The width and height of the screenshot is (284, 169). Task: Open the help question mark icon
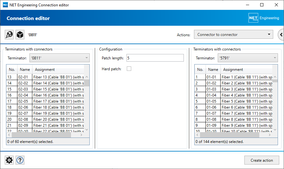(20, 160)
